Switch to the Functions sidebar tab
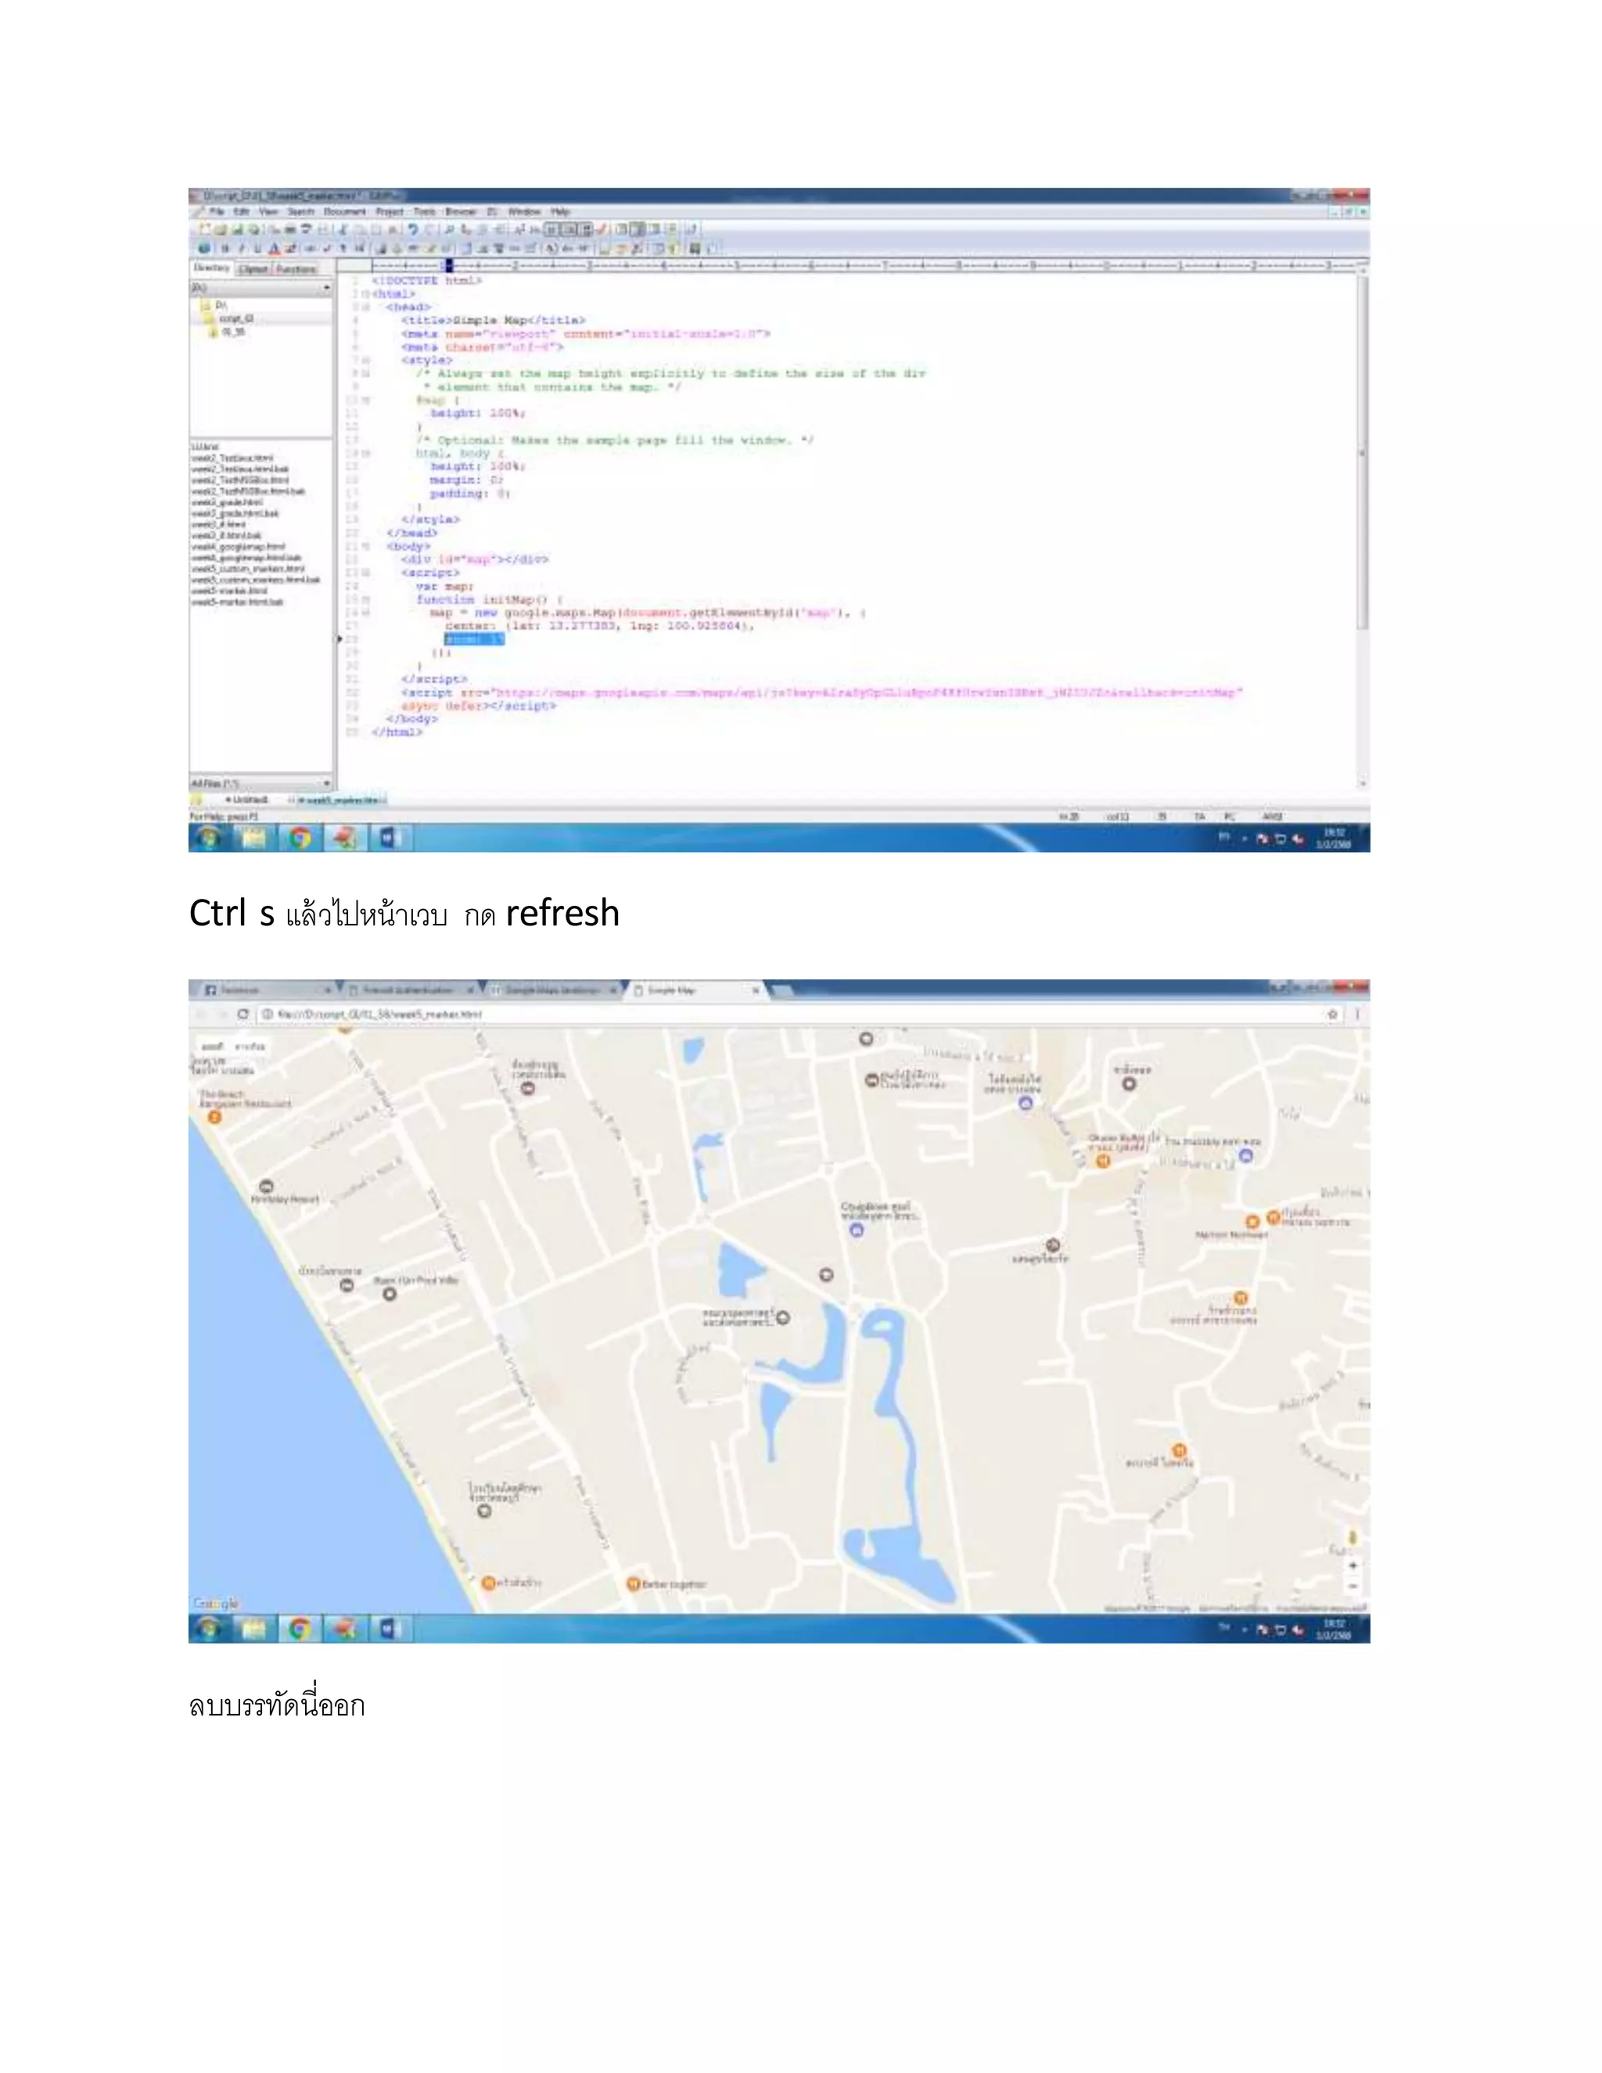Image resolution: width=1602 pixels, height=2073 pixels. coord(296,268)
